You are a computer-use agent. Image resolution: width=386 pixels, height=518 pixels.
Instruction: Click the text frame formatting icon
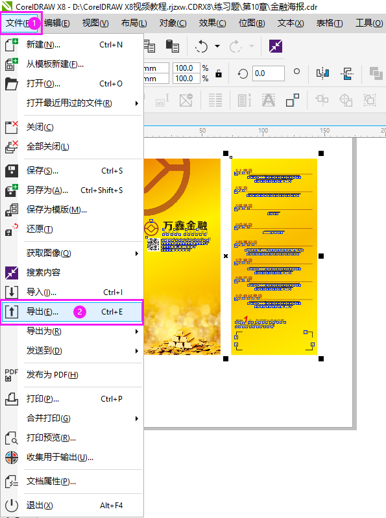click(245, 100)
